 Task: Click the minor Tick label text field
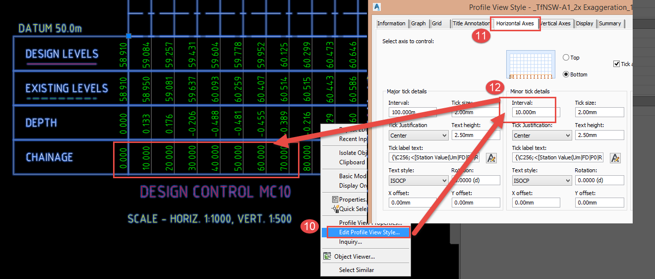click(559, 158)
